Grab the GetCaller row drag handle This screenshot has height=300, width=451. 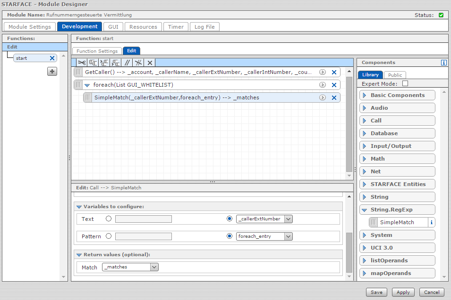click(x=78, y=72)
